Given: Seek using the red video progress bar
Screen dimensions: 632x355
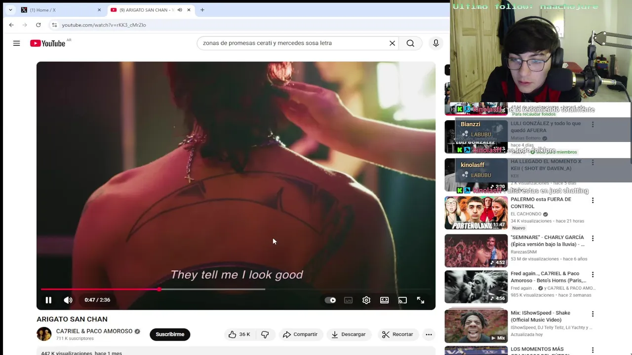Looking at the screenshot, I should (236, 289).
